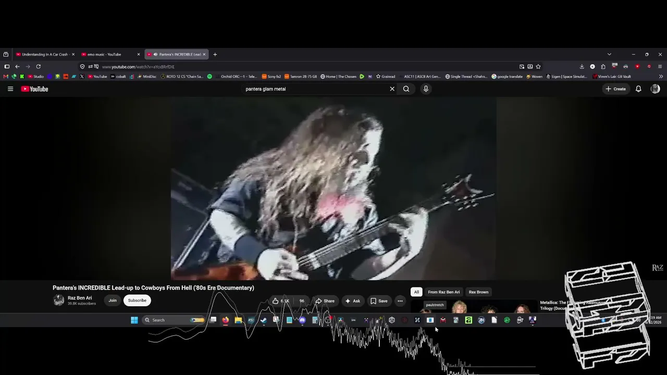Image resolution: width=667 pixels, height=375 pixels.
Task: Close the emo music tab
Action: [x=139, y=54]
